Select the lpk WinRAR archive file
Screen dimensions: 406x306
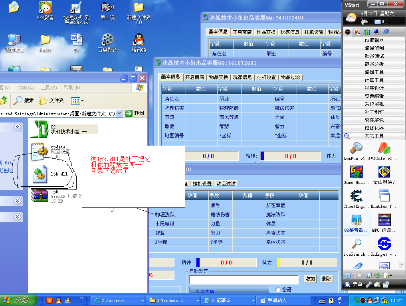(x=56, y=196)
